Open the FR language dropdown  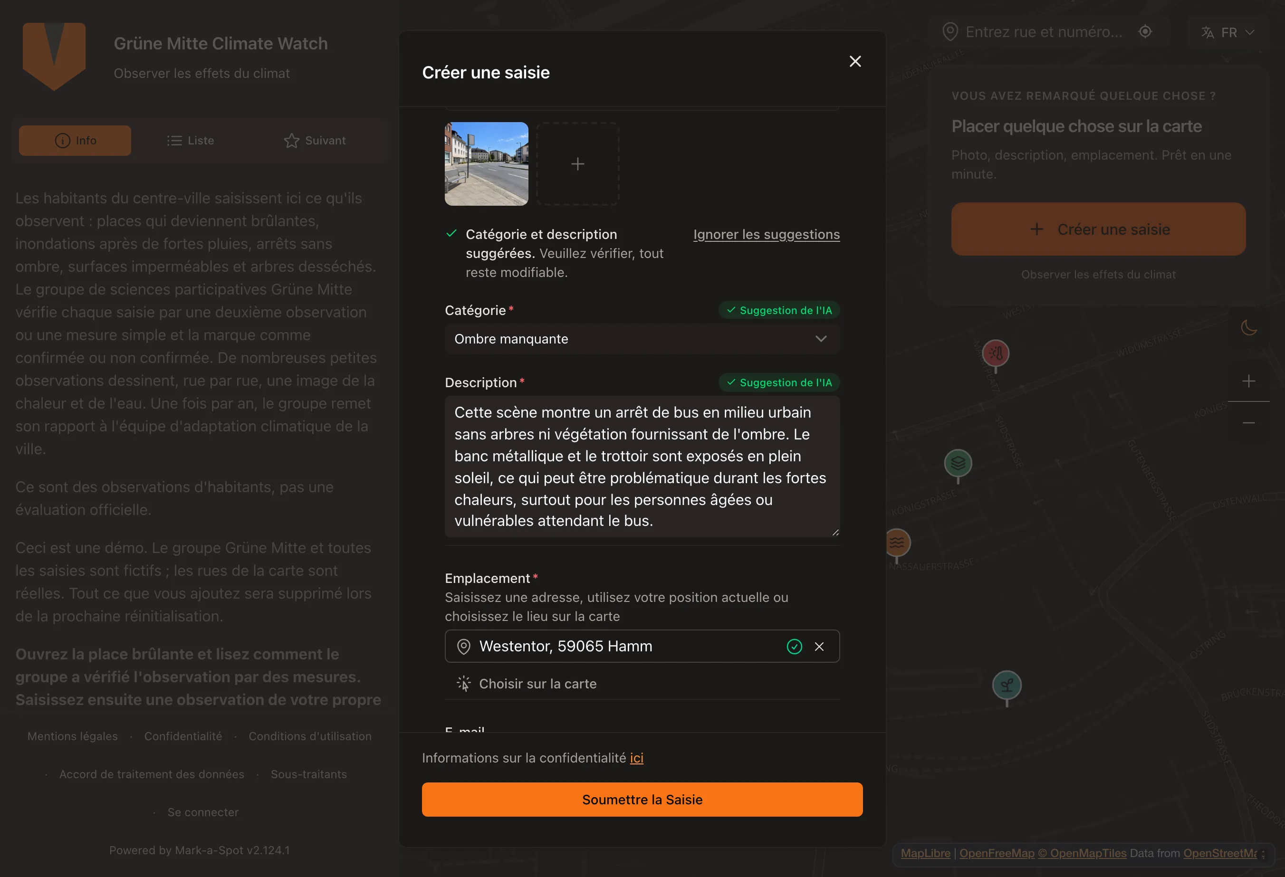coord(1227,33)
